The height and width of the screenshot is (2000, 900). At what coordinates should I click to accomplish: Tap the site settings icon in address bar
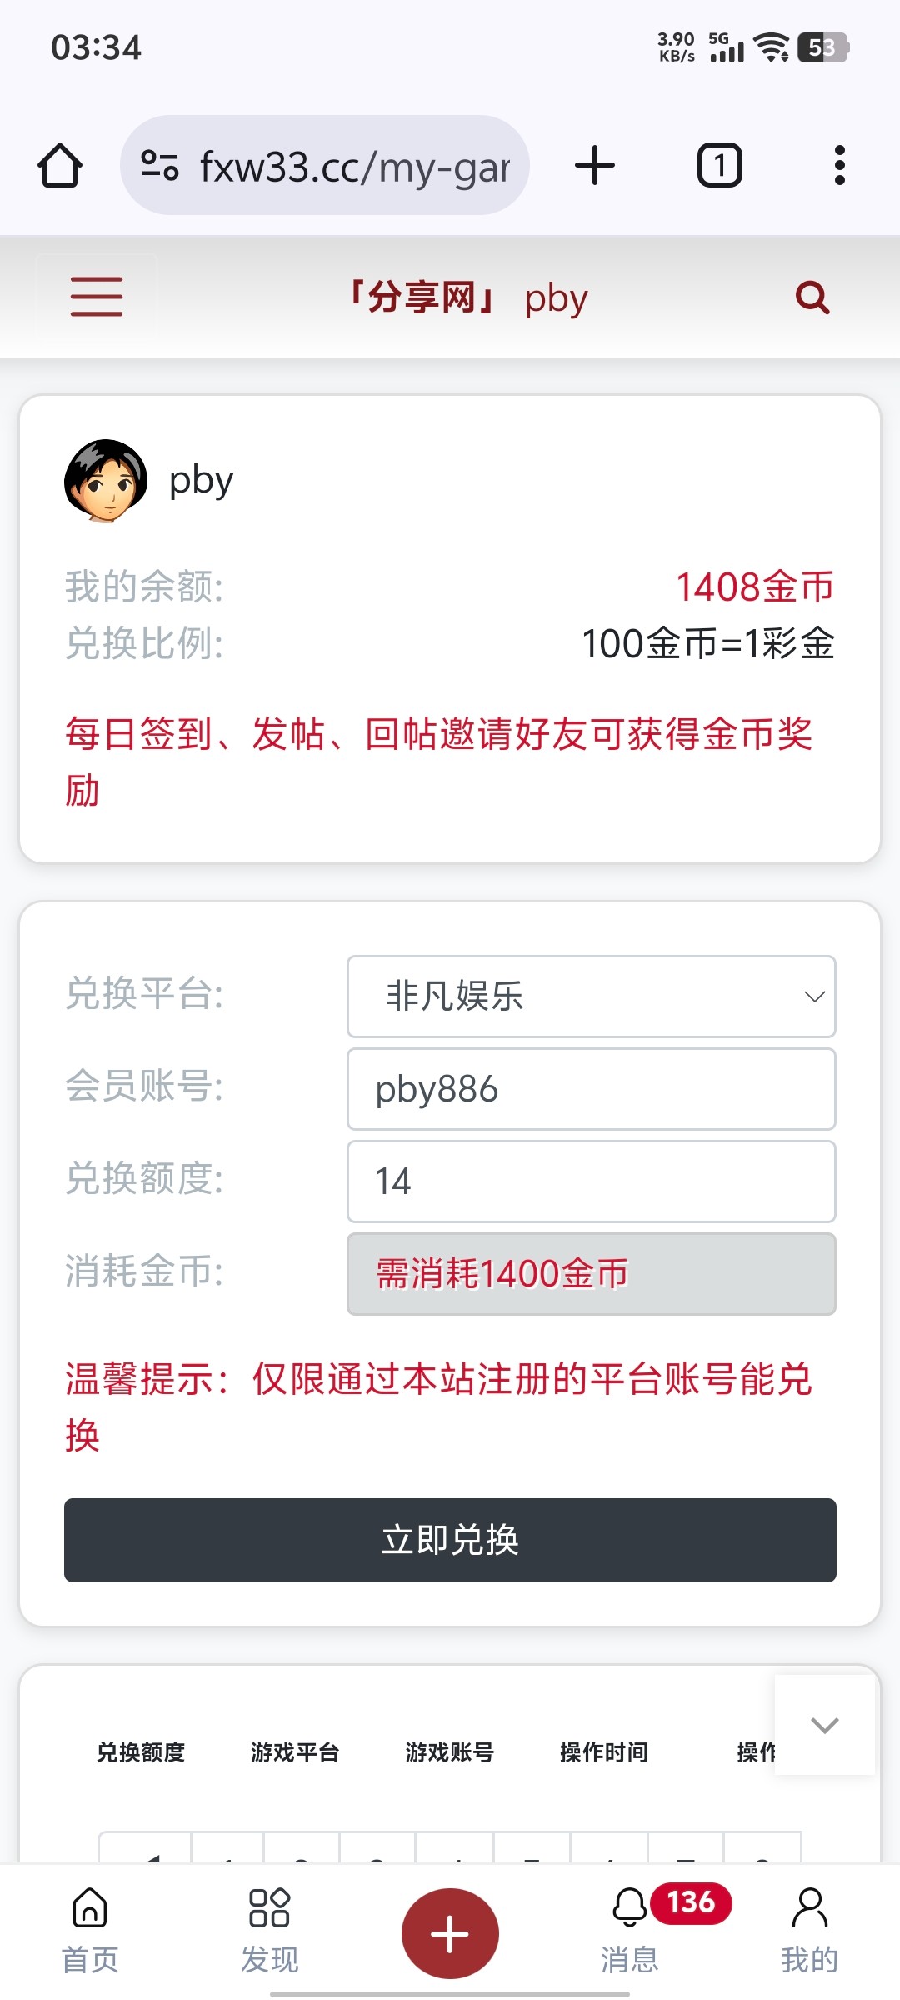tap(160, 165)
